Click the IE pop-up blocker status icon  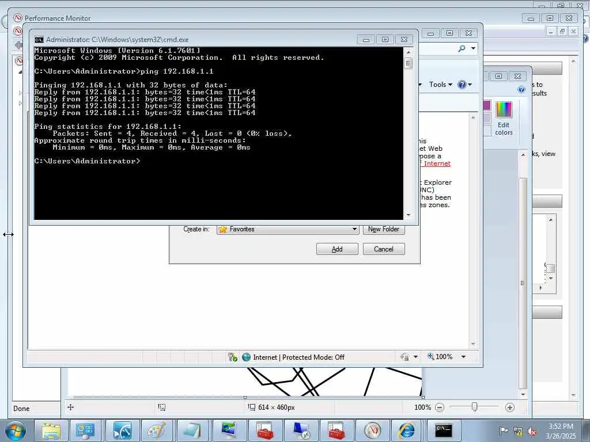tap(233, 357)
